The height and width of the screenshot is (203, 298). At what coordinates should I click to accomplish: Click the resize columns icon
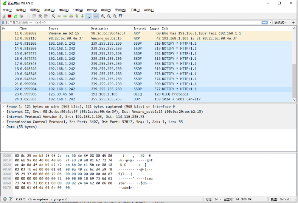click(121, 16)
